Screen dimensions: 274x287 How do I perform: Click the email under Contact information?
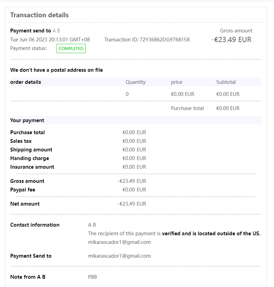[x=119, y=242]
